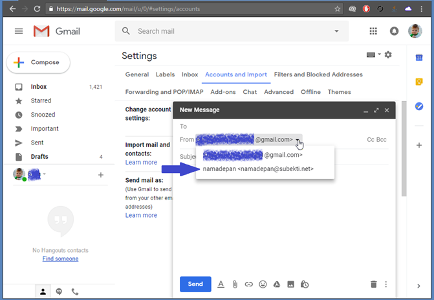Open the Forwarding and POP/IMAP tab
Image resolution: width=434 pixels, height=300 pixels.
[x=165, y=92]
